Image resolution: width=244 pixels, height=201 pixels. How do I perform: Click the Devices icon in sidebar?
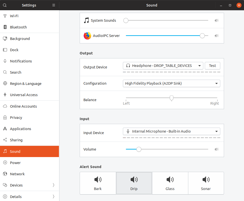(5, 185)
